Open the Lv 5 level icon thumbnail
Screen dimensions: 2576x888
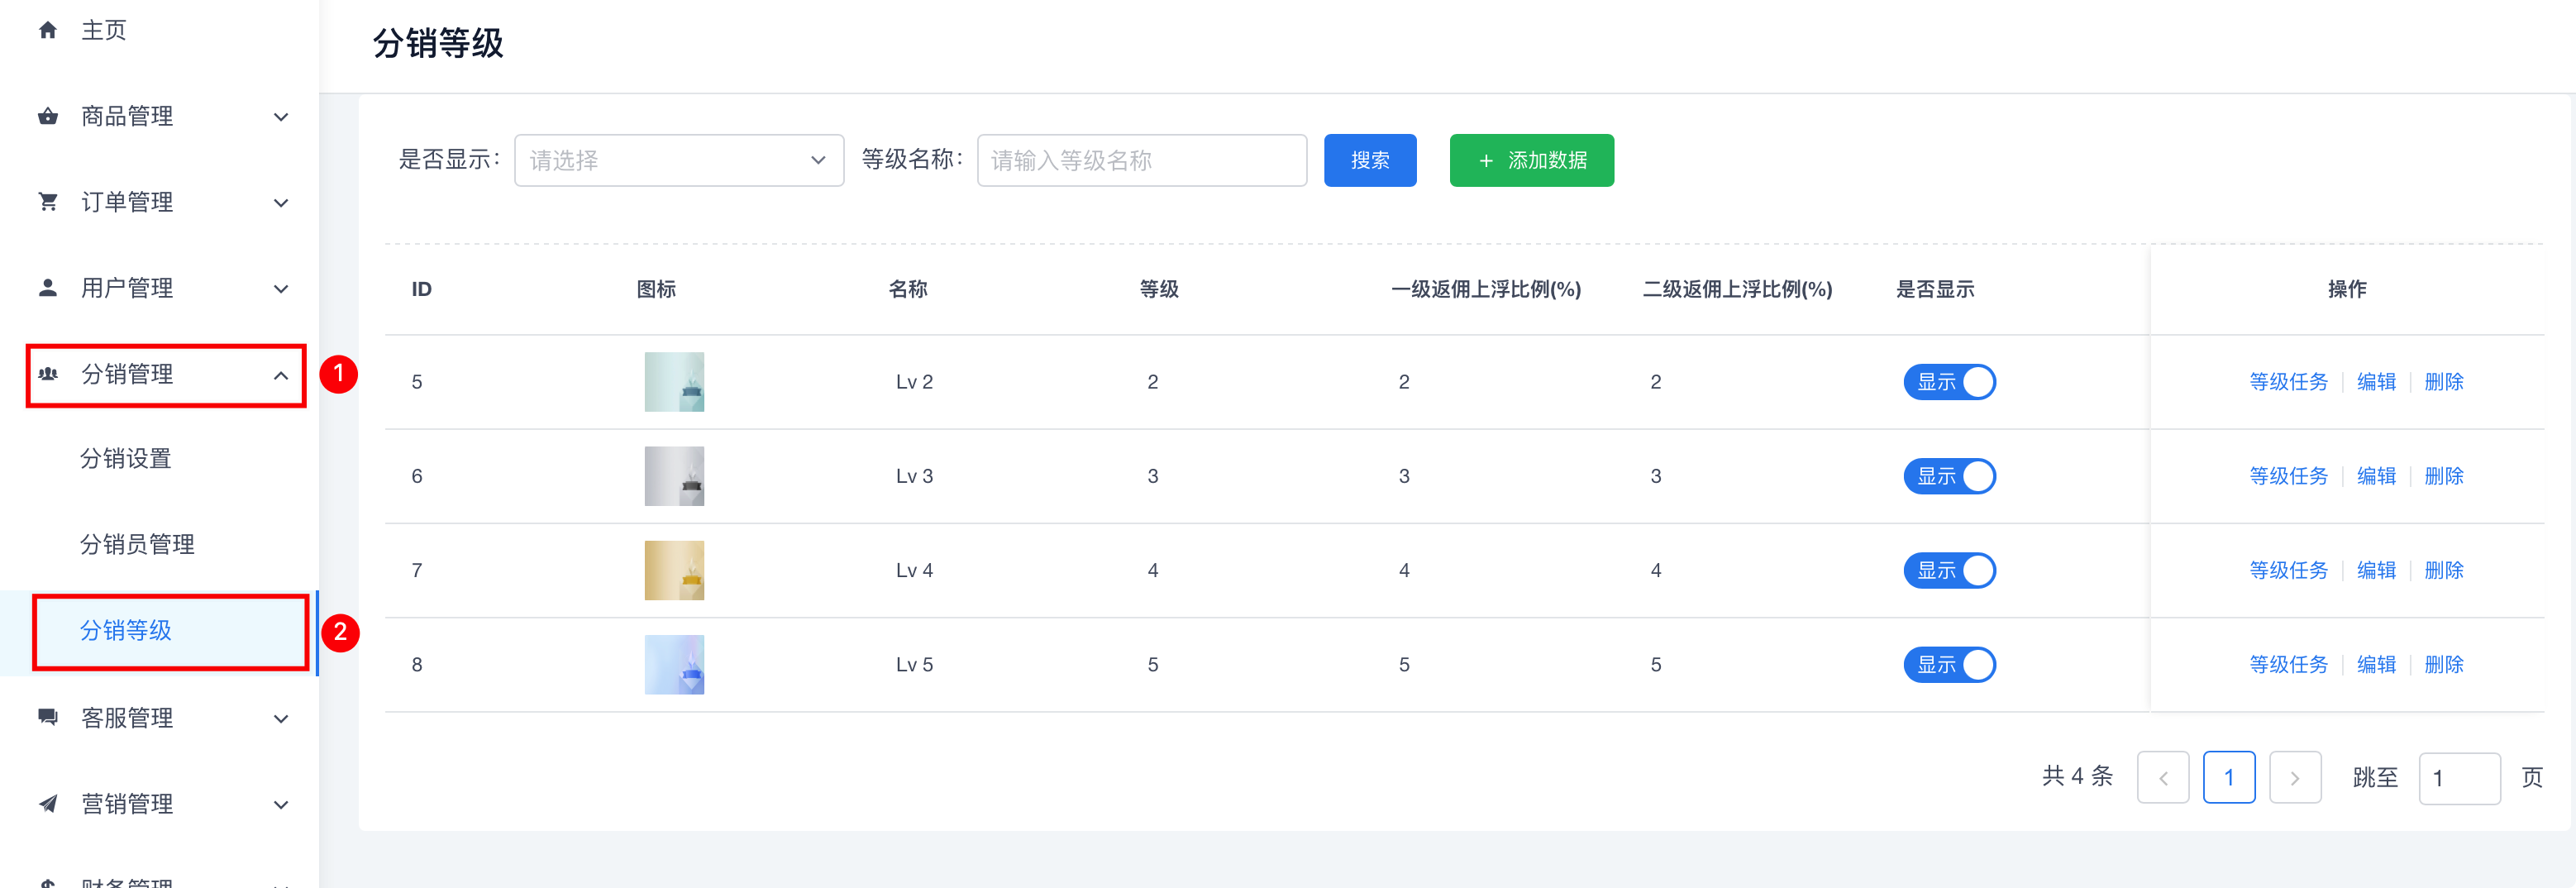(674, 664)
